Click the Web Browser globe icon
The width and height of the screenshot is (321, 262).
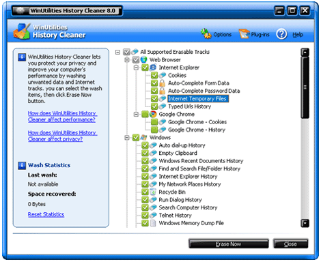tap(143, 60)
